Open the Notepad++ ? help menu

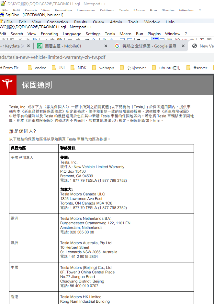point(186,34)
